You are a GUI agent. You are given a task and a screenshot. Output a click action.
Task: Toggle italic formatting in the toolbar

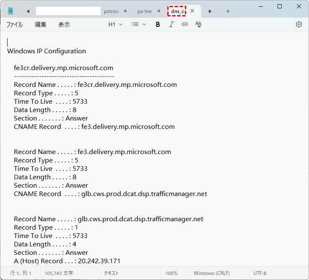point(171,24)
